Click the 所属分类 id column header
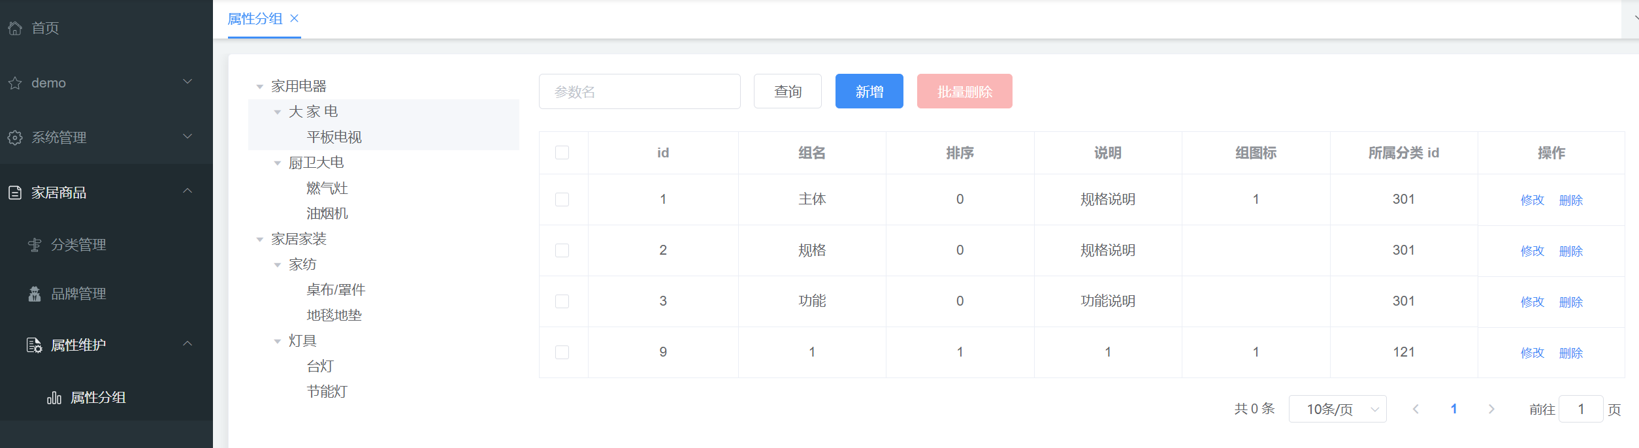The height and width of the screenshot is (448, 1639). tap(1404, 153)
